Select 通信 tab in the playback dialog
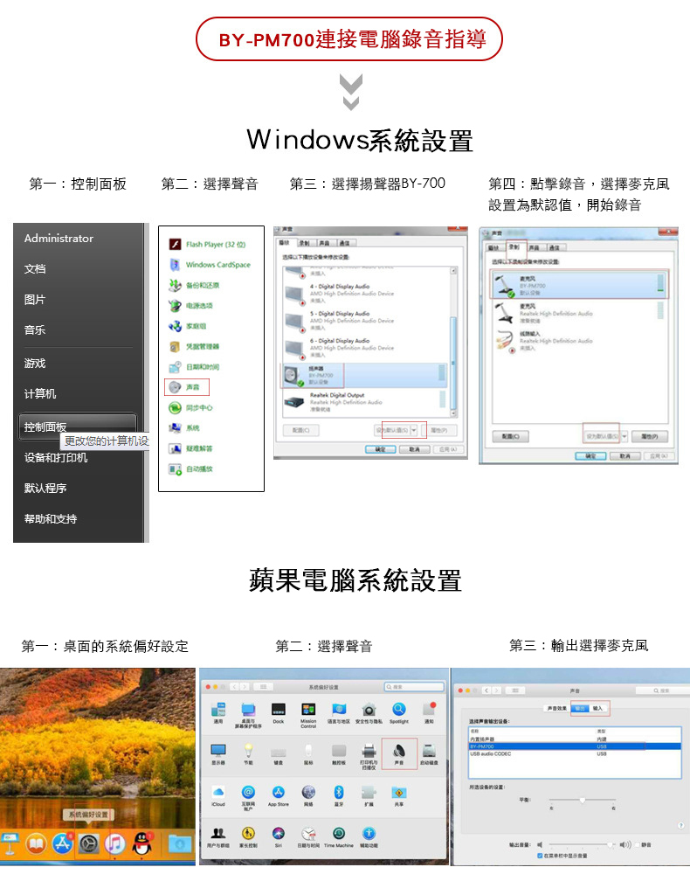690x895 pixels. (x=345, y=243)
